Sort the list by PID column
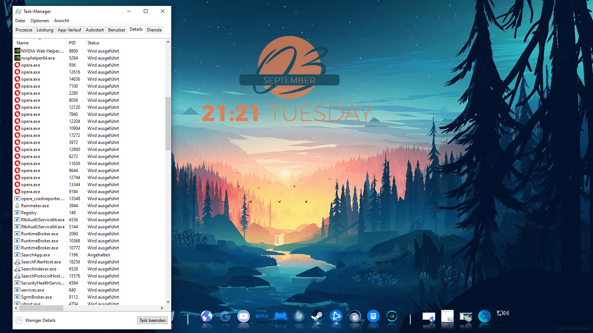This screenshot has width=593, height=333. (72, 43)
